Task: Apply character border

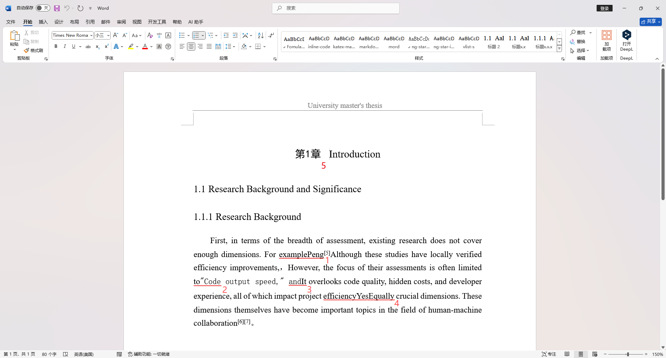Action: tap(168, 35)
